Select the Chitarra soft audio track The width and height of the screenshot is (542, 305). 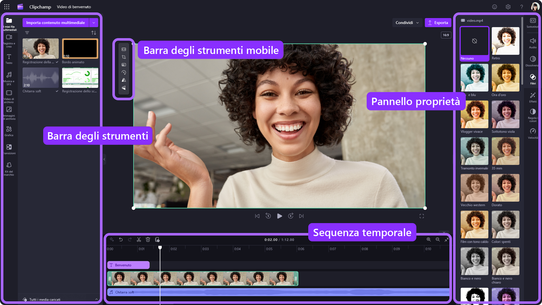pyautogui.click(x=278, y=292)
